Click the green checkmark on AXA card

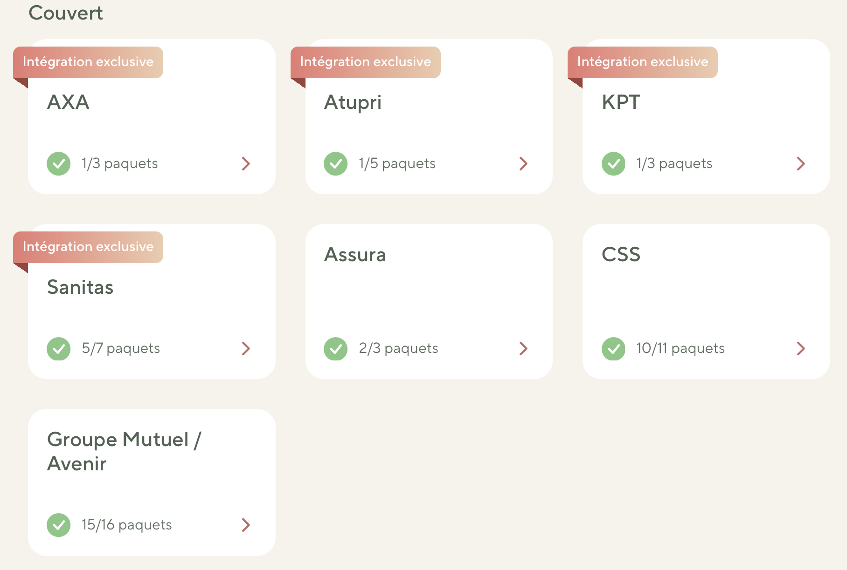[x=59, y=163]
